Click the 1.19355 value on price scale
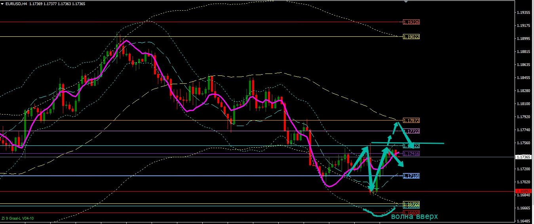The width and height of the screenshot is (534, 224). pos(524,13)
